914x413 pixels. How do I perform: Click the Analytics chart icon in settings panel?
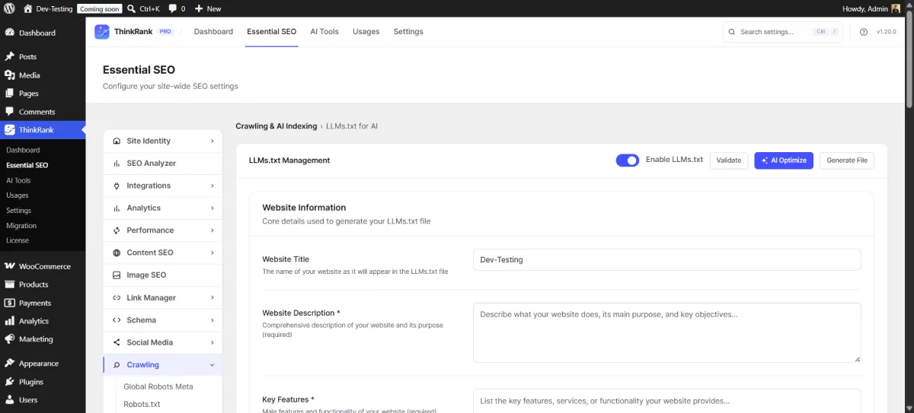click(x=117, y=208)
